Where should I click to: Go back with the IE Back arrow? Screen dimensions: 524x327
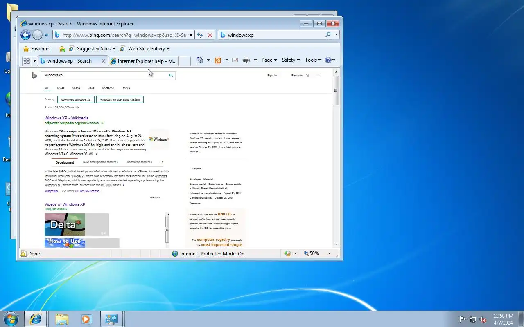pyautogui.click(x=25, y=35)
